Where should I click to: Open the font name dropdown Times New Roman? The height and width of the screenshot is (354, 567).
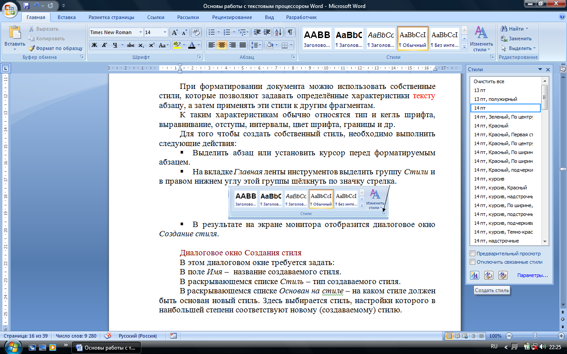pyautogui.click(x=140, y=32)
